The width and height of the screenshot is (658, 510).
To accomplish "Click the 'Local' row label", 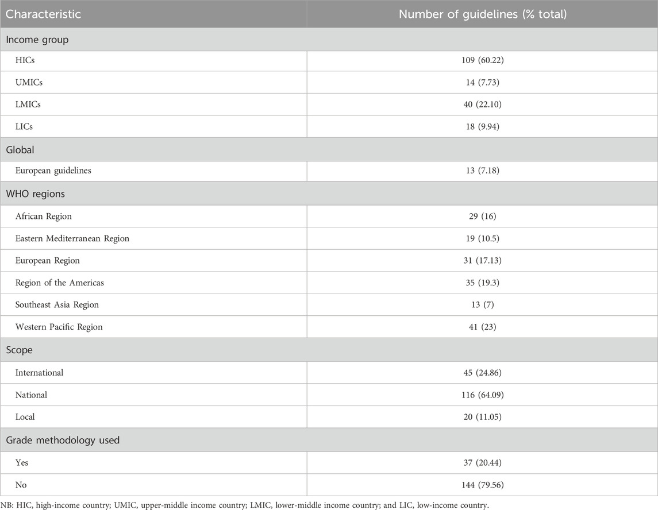I will coord(25,417).
